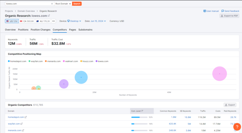Click homedepot.com SE keywords 16.8M
Screen dimensions: 242x133
tap(188, 117)
